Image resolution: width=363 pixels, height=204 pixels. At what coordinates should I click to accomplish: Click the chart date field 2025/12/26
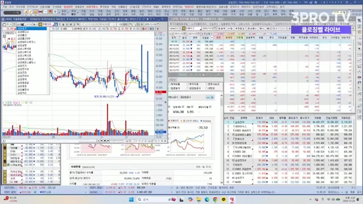(x=150, y=24)
